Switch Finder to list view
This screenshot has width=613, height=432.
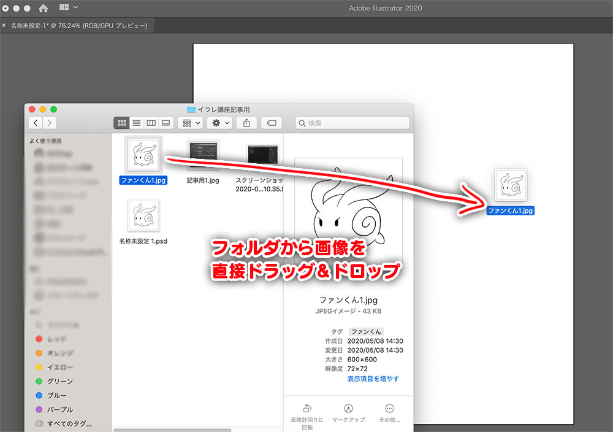pos(137,123)
